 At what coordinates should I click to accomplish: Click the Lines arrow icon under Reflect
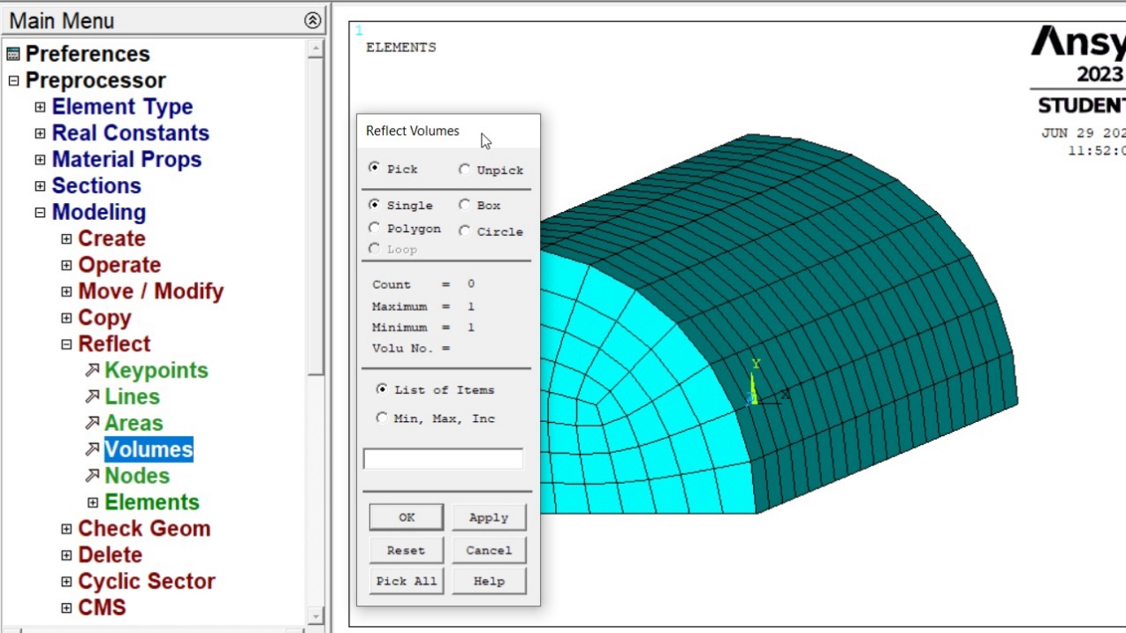(92, 396)
